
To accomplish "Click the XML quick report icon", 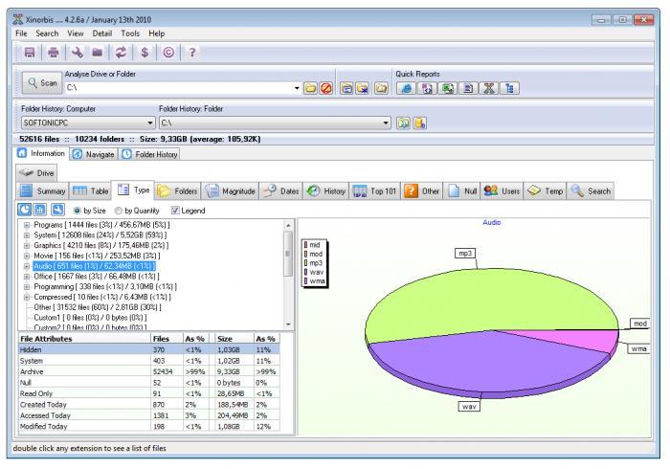I will pos(427,88).
